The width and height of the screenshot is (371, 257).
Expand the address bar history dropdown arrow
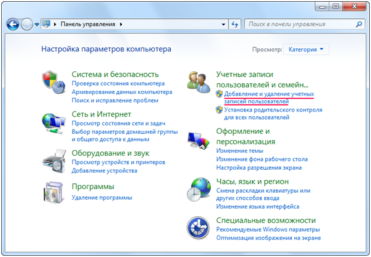(x=223, y=25)
